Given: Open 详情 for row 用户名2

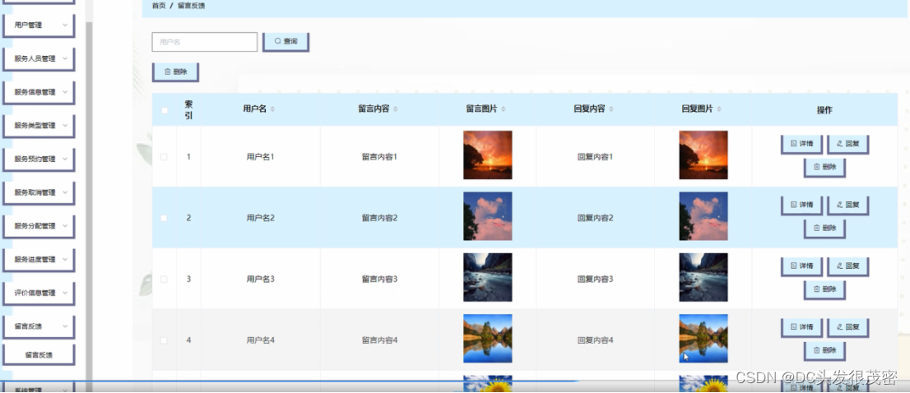Looking at the screenshot, I should (x=801, y=206).
